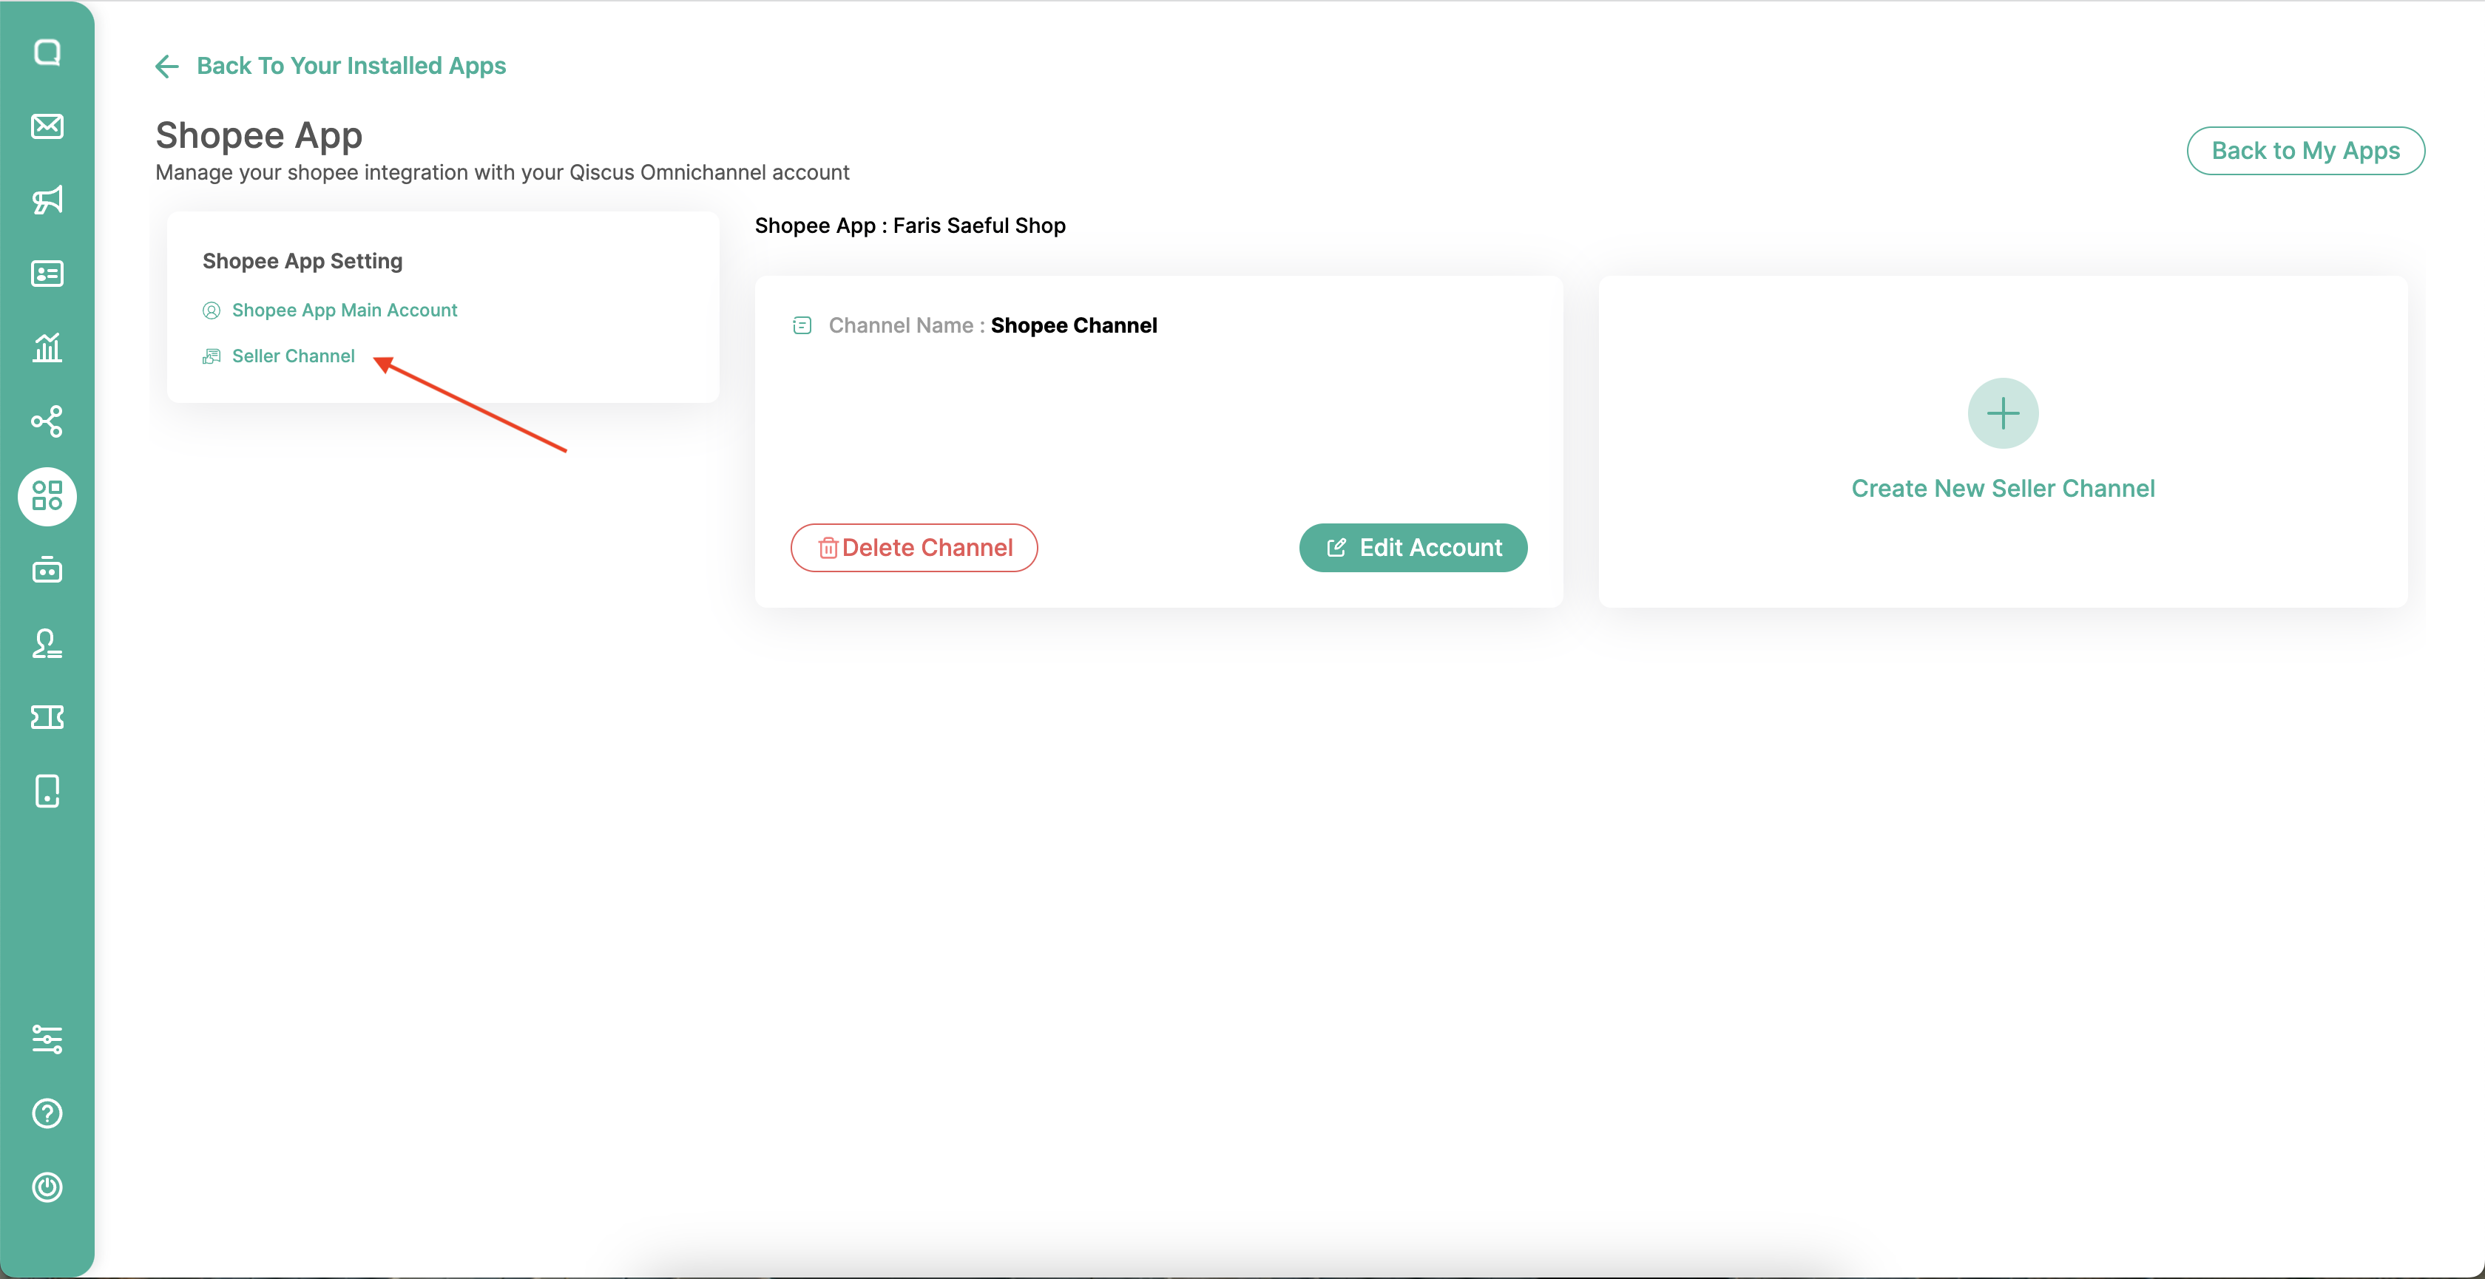Go back to Your Installed Apps
The image size is (2485, 1279).
[351, 66]
